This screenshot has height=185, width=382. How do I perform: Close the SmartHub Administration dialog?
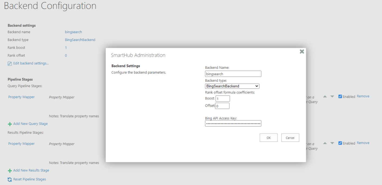302,51
